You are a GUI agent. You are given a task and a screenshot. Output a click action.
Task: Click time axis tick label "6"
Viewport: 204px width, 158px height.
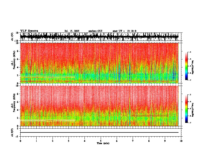click(117, 141)
